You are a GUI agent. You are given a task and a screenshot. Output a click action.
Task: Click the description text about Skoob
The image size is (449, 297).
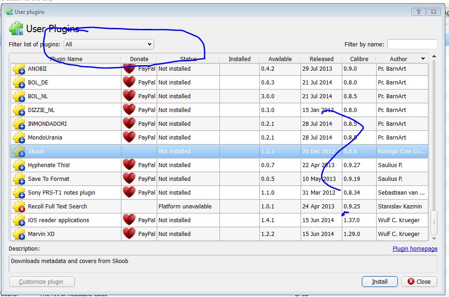coord(70,261)
